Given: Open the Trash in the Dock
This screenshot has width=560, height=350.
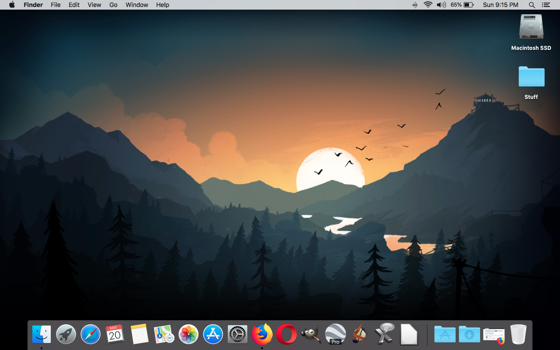Looking at the screenshot, I should click(518, 335).
